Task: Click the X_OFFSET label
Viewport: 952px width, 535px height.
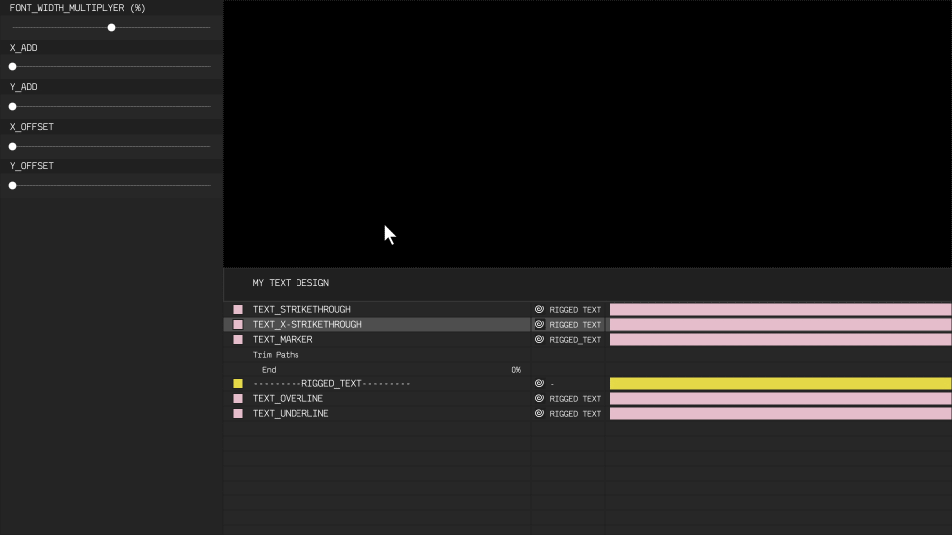Action: (x=32, y=126)
